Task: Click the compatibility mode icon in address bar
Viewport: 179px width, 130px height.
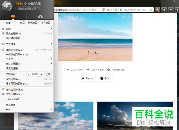Action: click(103, 10)
